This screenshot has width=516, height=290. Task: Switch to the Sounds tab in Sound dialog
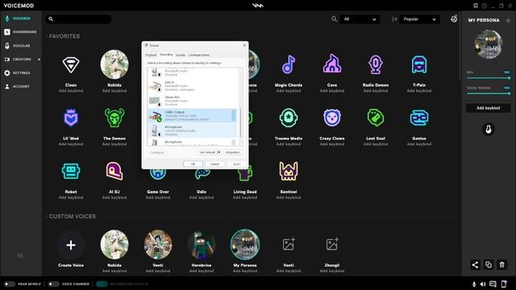pyautogui.click(x=181, y=55)
